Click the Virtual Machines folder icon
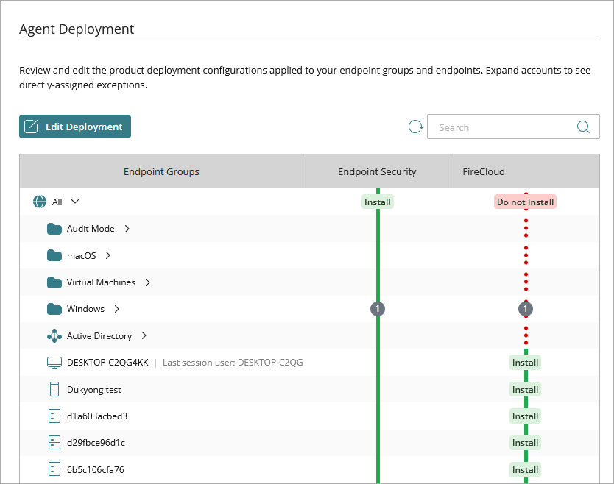The image size is (614, 484). tap(54, 282)
